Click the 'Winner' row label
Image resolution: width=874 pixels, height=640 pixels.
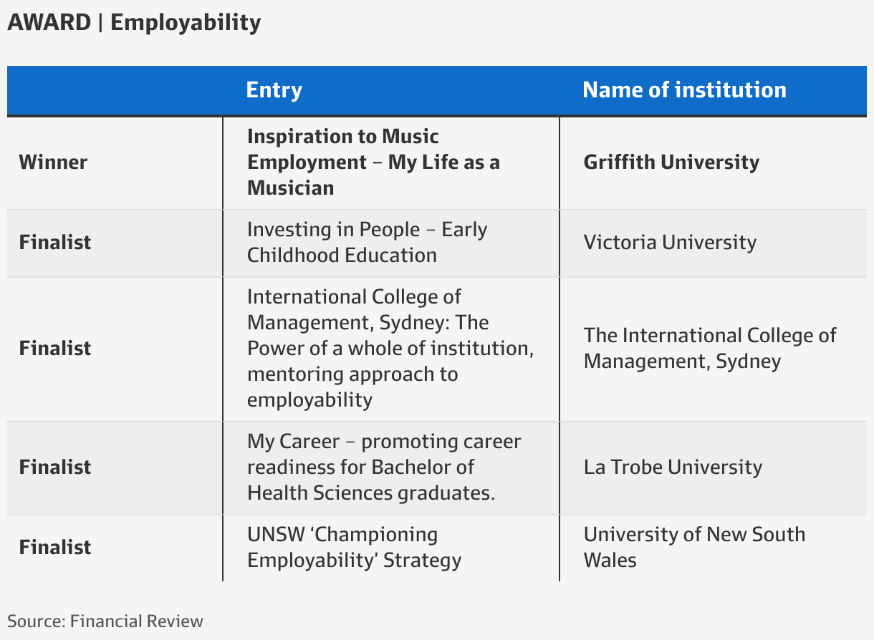(53, 162)
